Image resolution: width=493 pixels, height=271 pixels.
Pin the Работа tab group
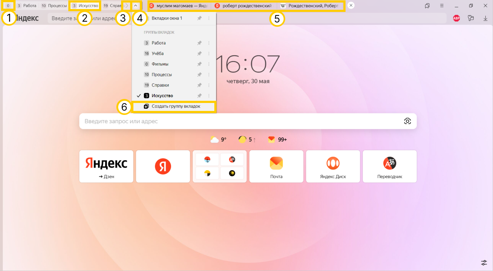tap(199, 43)
